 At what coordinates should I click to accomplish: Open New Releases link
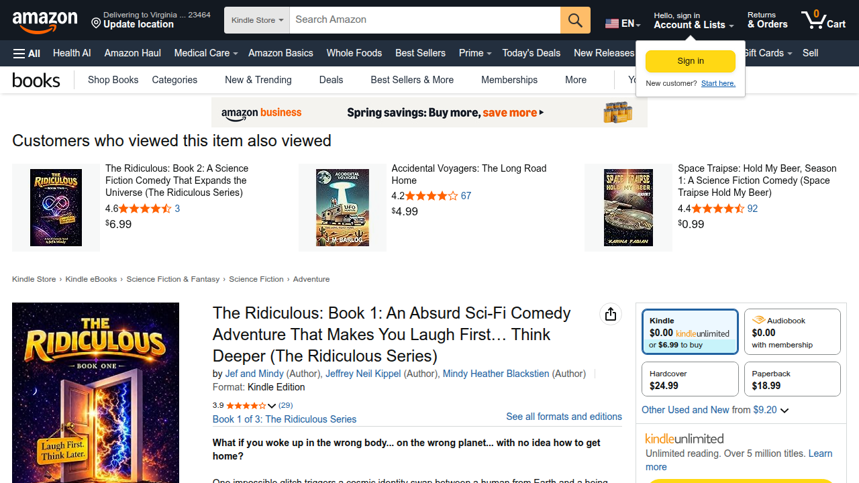tap(604, 53)
